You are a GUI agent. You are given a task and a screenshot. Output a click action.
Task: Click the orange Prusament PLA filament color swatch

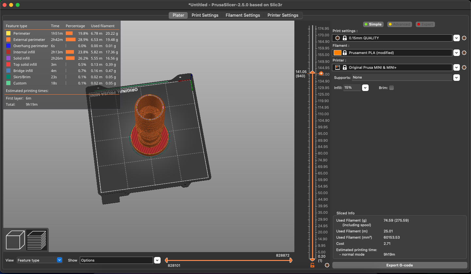[x=338, y=53]
